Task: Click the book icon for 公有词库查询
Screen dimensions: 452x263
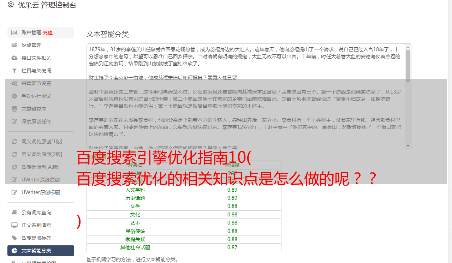Action: click(x=14, y=213)
